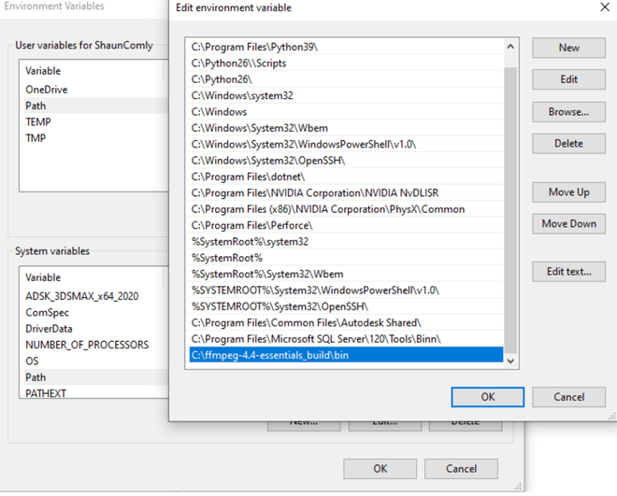Click the Edit button beside the path list
The width and height of the screenshot is (617, 496).
click(568, 79)
